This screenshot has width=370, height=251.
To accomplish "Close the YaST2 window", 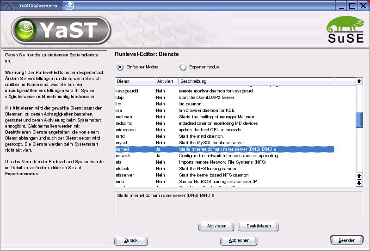I will click(363, 6).
